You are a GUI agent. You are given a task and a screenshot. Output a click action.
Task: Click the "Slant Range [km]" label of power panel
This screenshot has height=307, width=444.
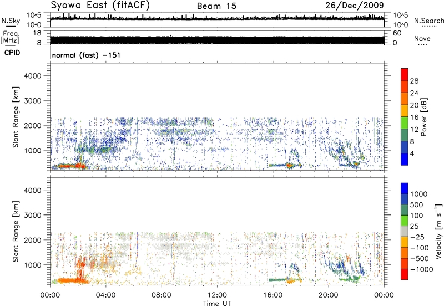point(16,117)
